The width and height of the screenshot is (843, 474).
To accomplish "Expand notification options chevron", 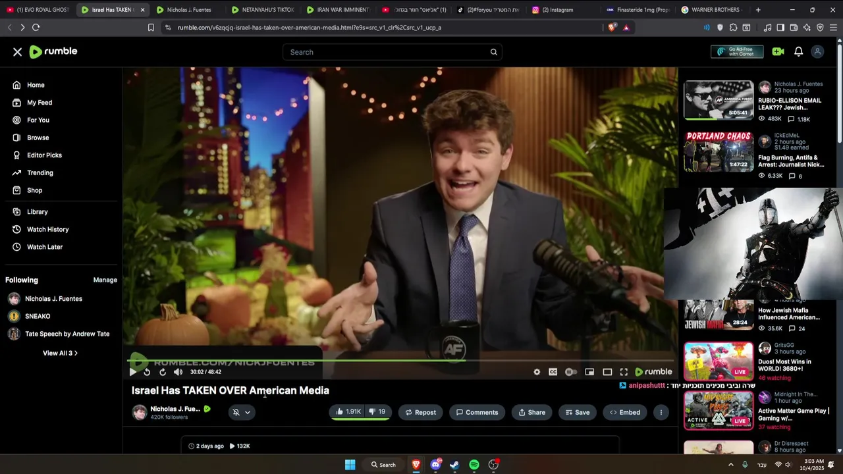I will point(248,412).
